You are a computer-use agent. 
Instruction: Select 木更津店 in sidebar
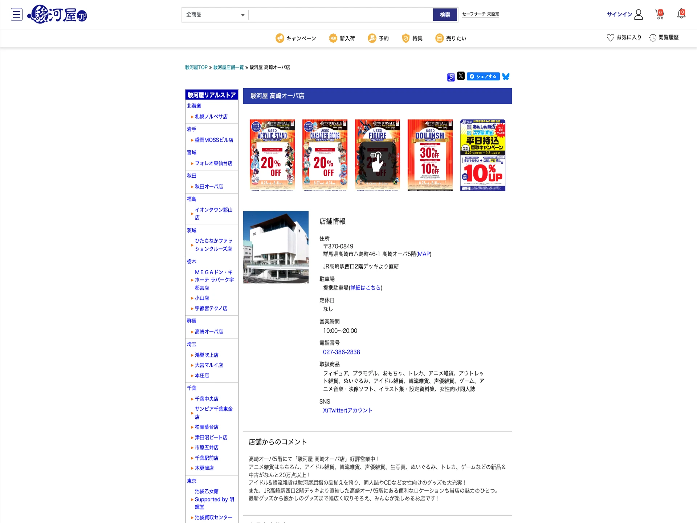pyautogui.click(x=204, y=468)
